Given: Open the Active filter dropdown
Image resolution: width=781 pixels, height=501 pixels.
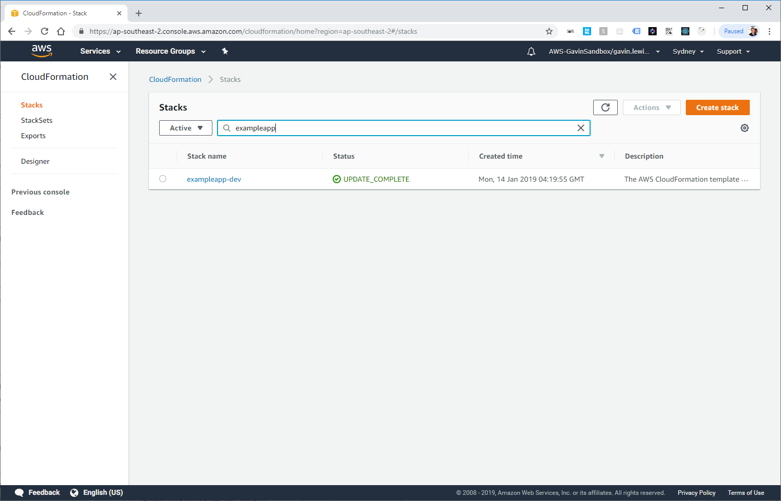Looking at the screenshot, I should click(x=186, y=128).
